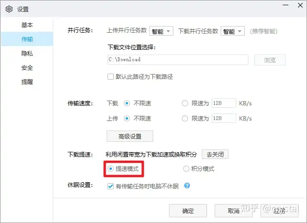Choose 提速模式 radio button
The image size is (307, 223).
pos(110,168)
